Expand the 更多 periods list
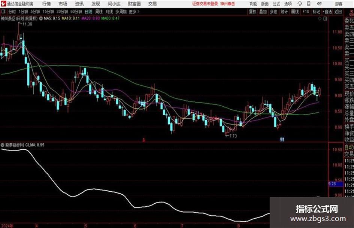Viewport: 354px width, 228px height. coord(134,12)
